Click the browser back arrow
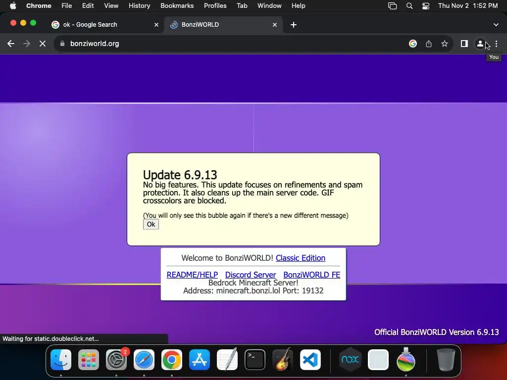 pos(11,44)
